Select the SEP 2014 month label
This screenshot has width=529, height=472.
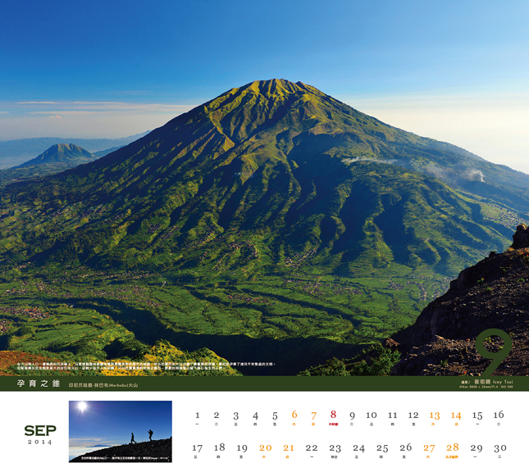pos(40,435)
